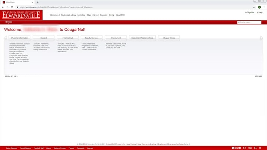Reload the page with the refresh icon
This screenshot has width=267, height=150.
(12, 7)
